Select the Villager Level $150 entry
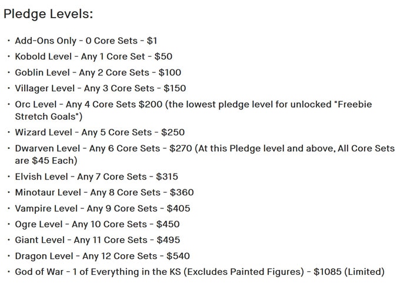The height and width of the screenshot is (286, 400). (x=100, y=88)
